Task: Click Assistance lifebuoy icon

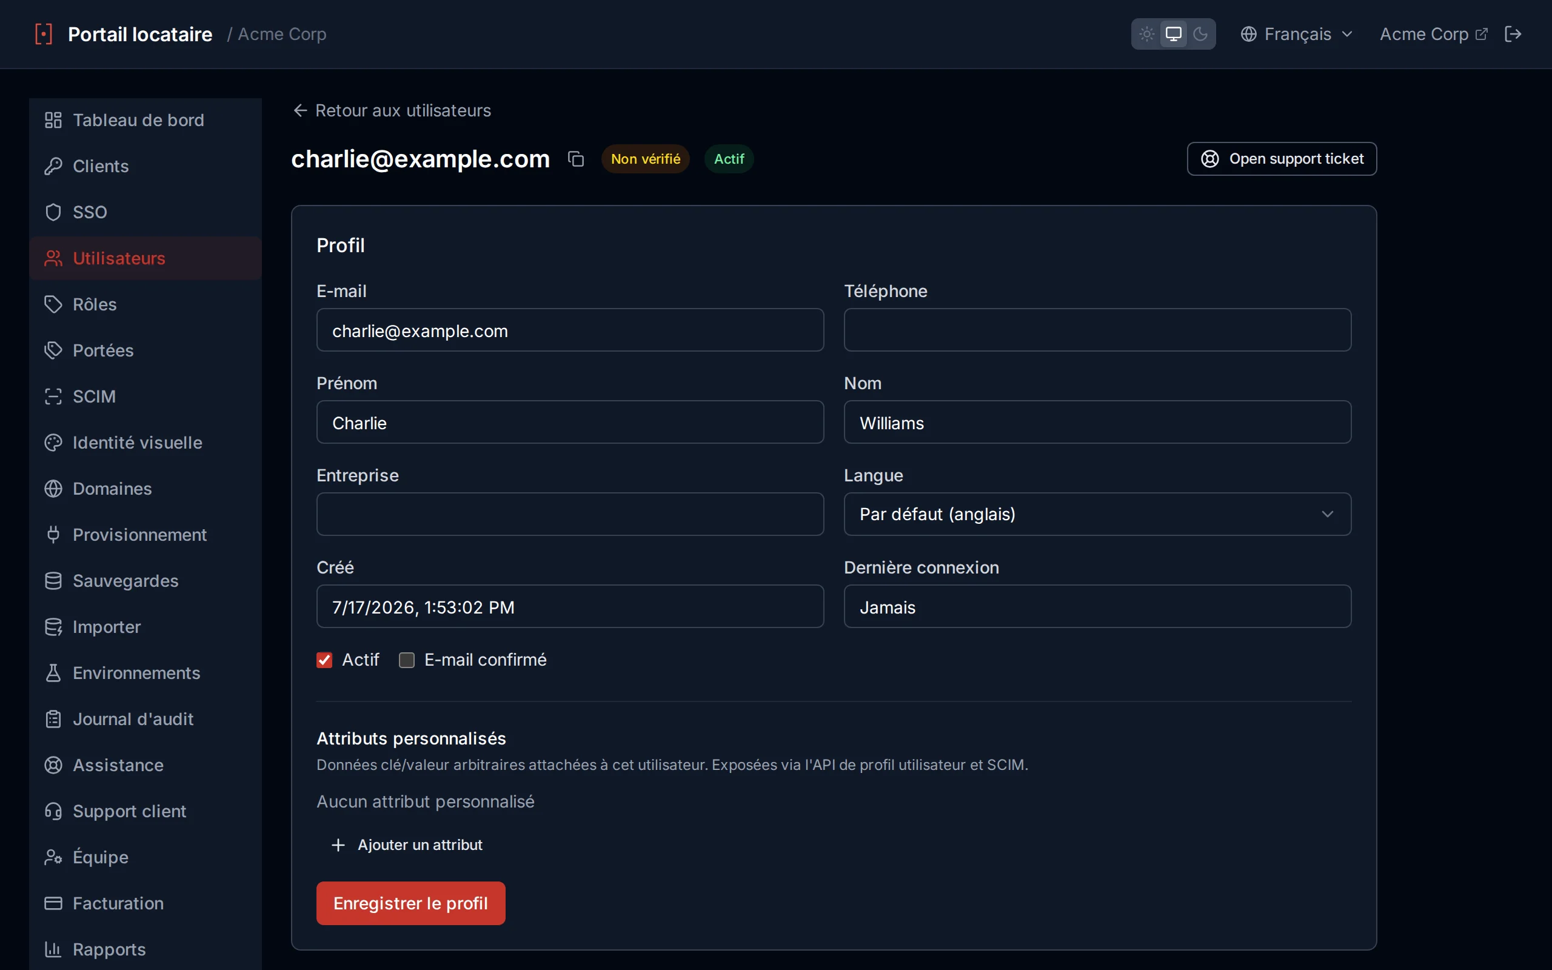Action: click(53, 765)
